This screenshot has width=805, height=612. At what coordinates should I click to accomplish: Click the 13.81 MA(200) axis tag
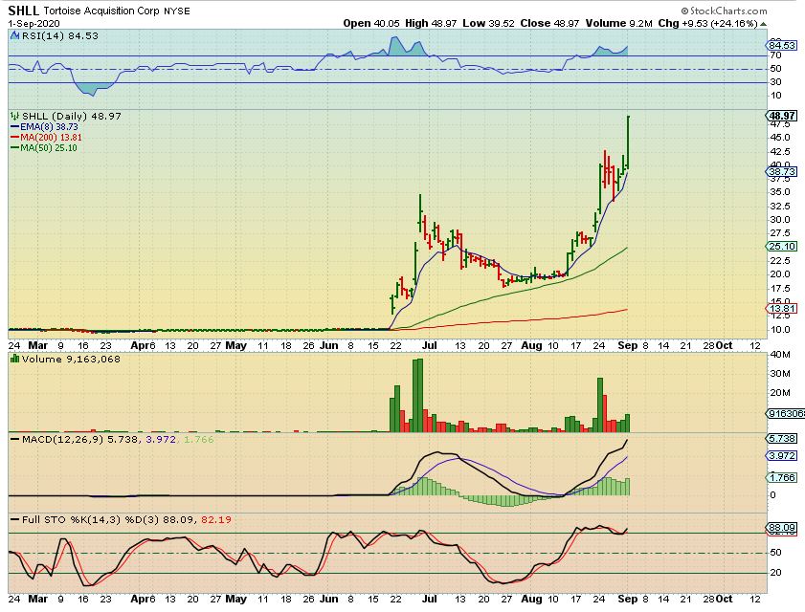pos(782,308)
